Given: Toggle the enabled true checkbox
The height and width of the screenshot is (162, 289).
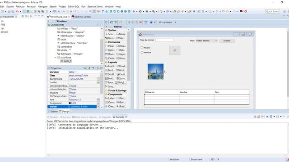Looking at the screenshot, I should click(x=70, y=93).
